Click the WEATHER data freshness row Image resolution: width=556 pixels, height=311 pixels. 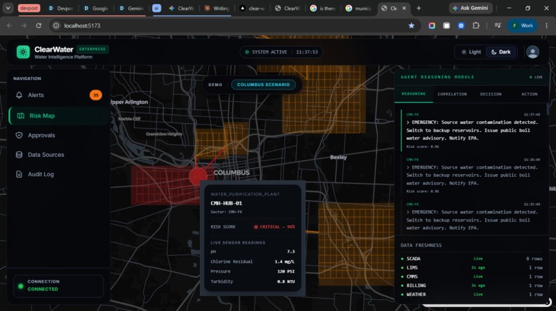[472, 294]
